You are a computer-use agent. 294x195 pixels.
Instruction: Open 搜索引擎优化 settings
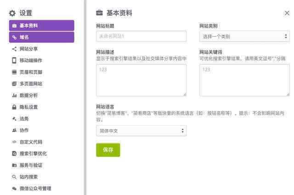point(33,154)
